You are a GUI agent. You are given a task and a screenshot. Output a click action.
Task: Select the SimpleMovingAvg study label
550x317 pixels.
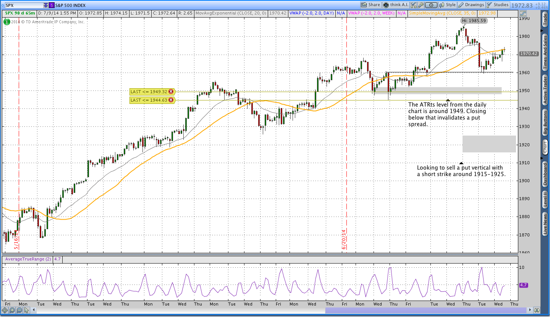442,13
